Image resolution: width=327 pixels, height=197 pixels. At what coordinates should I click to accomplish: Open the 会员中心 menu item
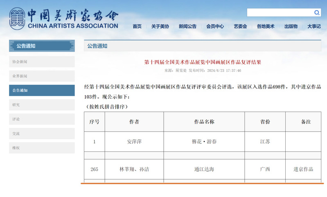(215, 26)
